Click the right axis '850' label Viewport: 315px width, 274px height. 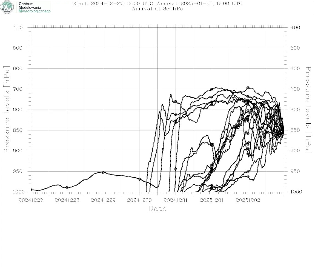295,130
